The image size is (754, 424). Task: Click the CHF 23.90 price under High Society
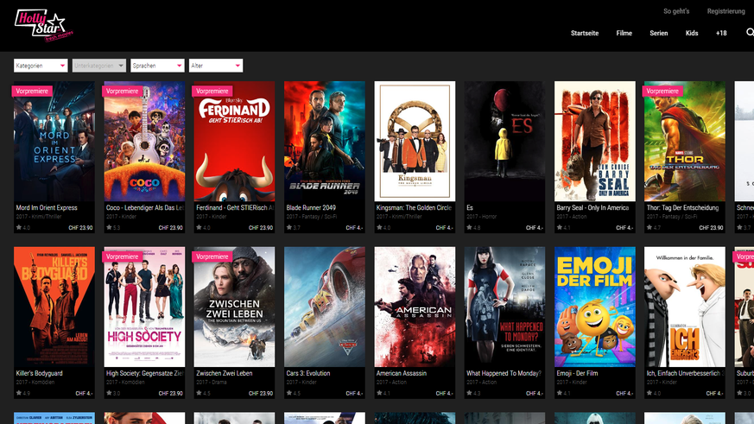pyautogui.click(x=171, y=393)
